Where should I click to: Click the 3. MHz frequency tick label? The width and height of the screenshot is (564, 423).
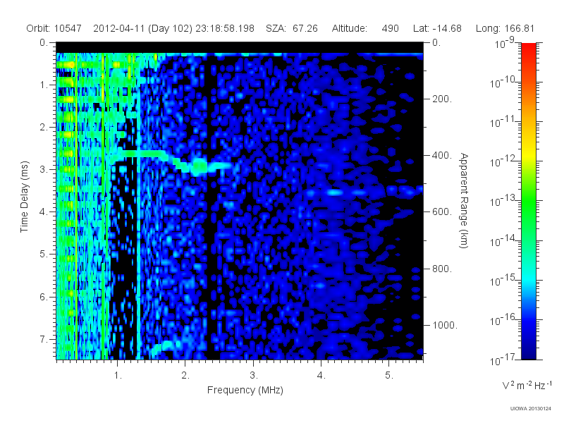254,375
